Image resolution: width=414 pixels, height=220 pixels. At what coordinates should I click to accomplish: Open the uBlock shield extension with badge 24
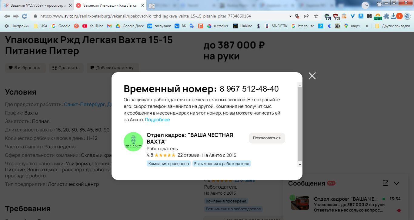click(x=336, y=16)
